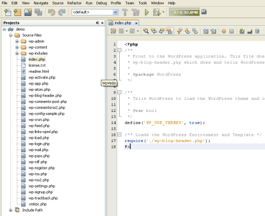The width and height of the screenshot is (265, 216).
Task: Select wp-login.php in the tree
Action: 39,144
